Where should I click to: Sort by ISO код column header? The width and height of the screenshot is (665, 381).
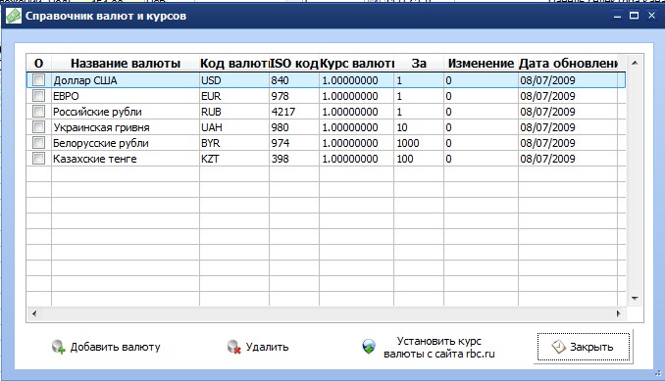pos(294,64)
